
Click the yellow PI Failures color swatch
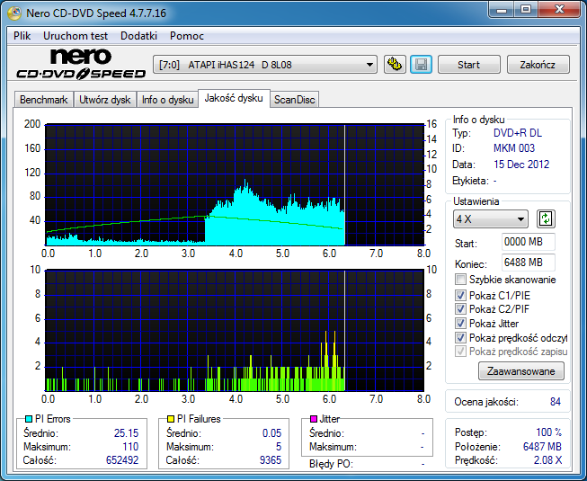170,419
